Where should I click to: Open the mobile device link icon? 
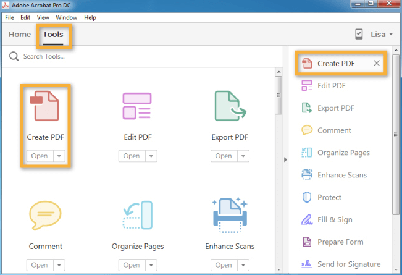[x=359, y=35]
